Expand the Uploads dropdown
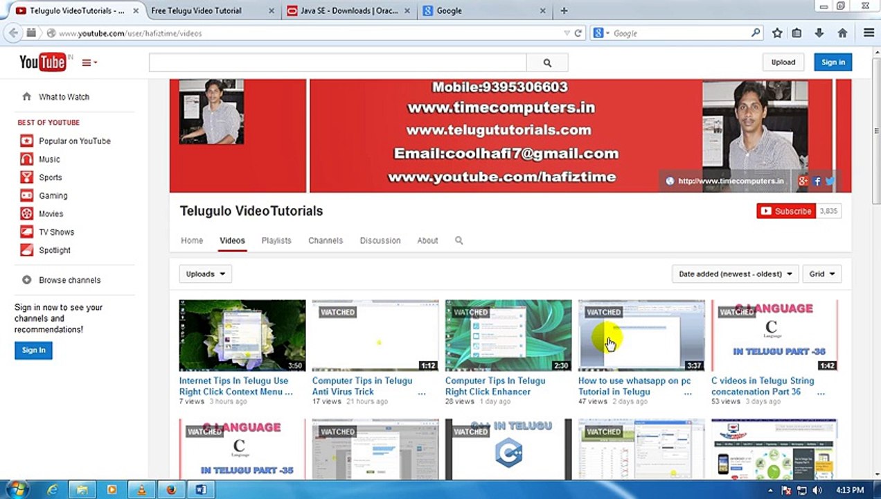 point(205,274)
